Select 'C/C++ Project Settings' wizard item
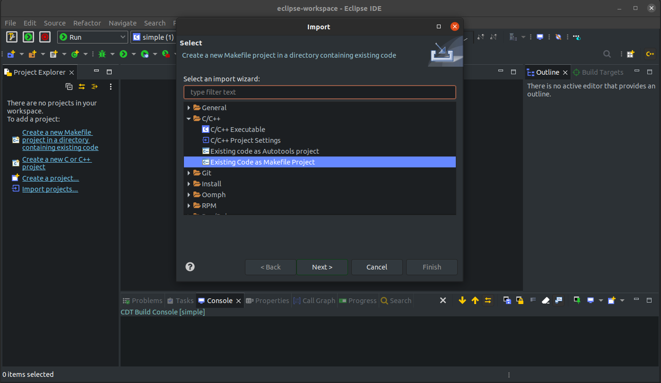Screen dimensions: 661x383 point(245,140)
